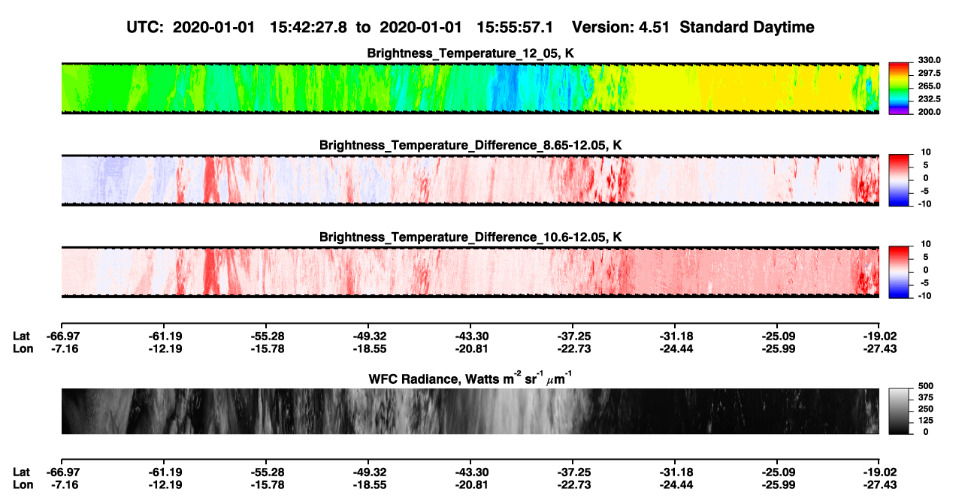977x501 pixels.
Task: Click the Brightness_Temperature_Difference_10.6-12.05, K title
Action: click(x=470, y=237)
